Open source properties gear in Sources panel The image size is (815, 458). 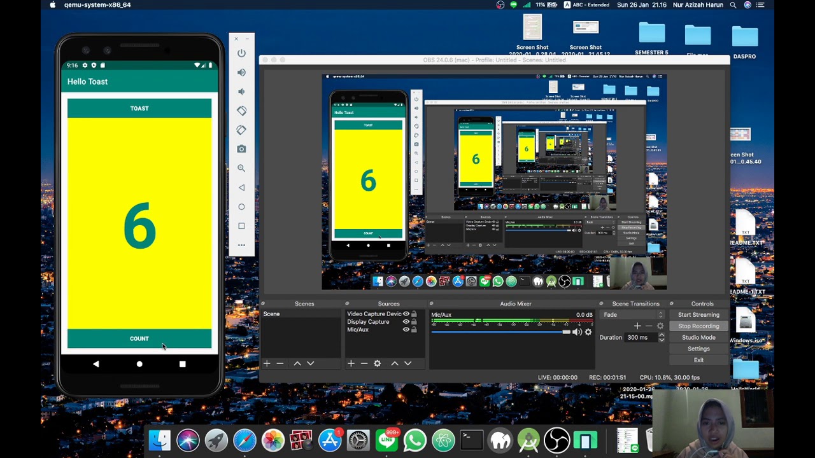coord(377,363)
